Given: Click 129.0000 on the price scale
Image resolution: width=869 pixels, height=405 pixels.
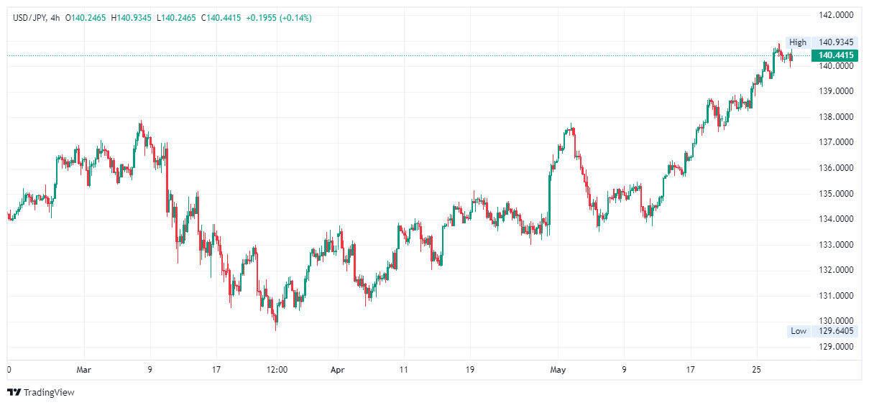Looking at the screenshot, I should (837, 347).
